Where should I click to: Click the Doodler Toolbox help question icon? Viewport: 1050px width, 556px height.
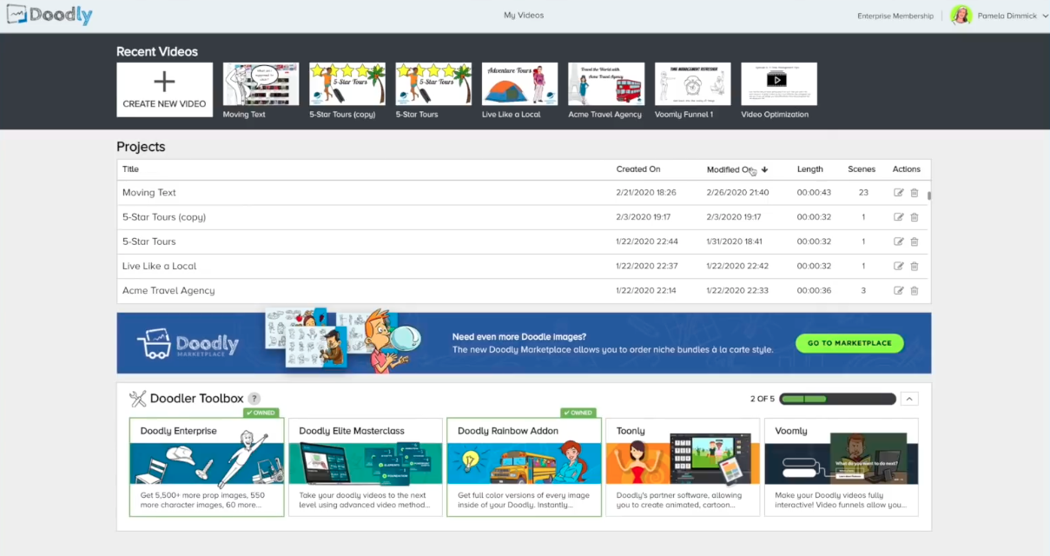tap(254, 399)
